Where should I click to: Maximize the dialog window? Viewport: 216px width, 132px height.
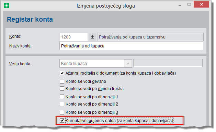pos(189,4)
